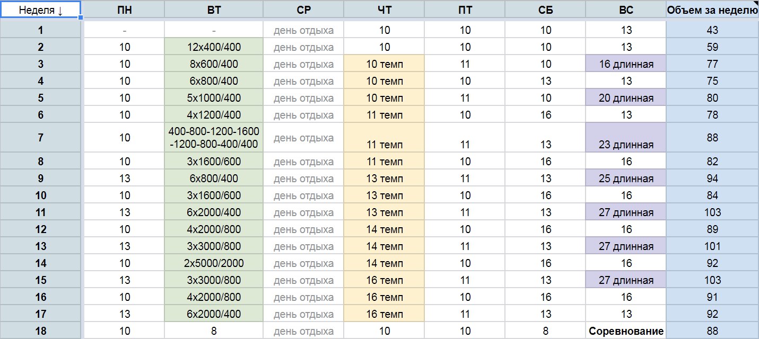Select the 14 темп cell in week 12

click(x=385, y=229)
